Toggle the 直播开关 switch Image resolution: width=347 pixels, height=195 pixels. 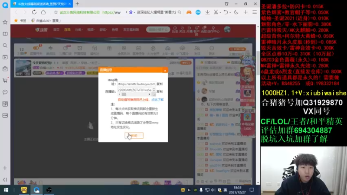pos(36,50)
